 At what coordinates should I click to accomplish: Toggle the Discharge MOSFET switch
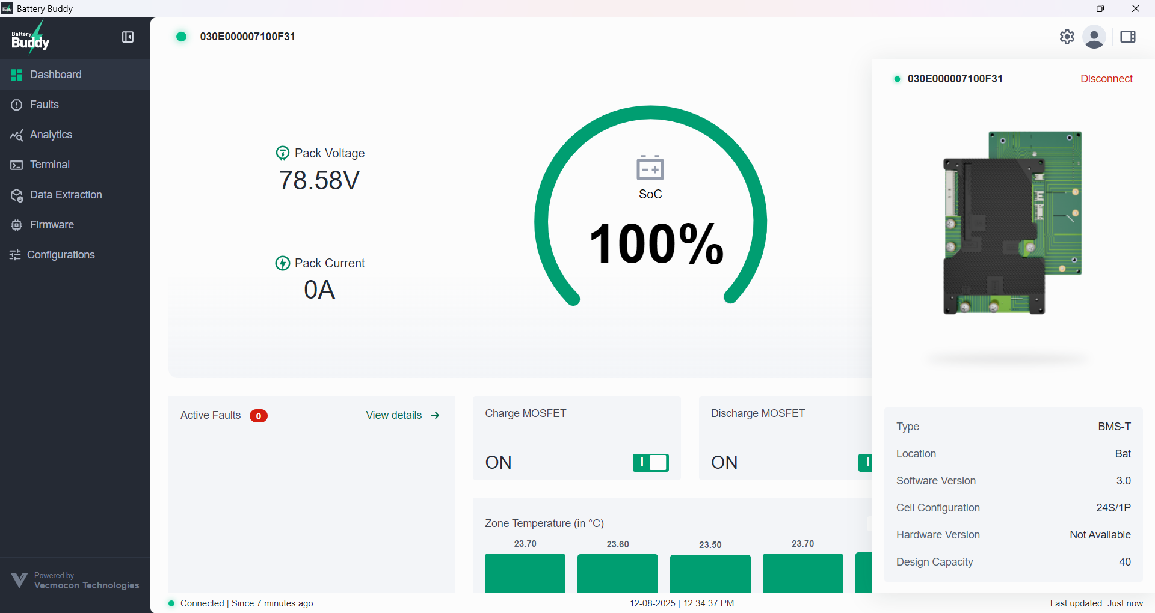point(865,462)
